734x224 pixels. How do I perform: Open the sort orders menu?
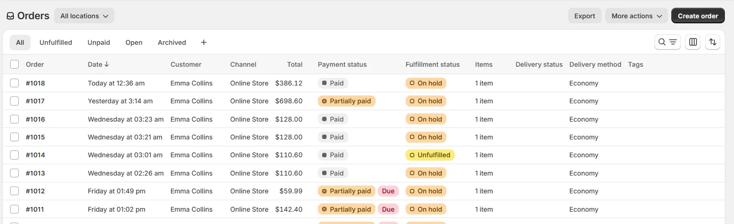[713, 42]
